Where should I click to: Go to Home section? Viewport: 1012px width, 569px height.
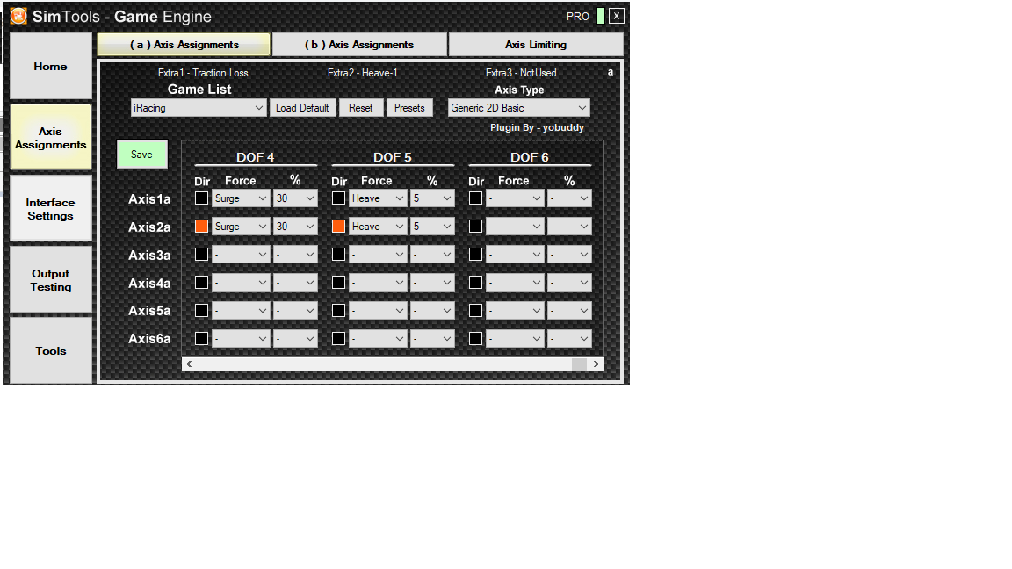click(50, 67)
